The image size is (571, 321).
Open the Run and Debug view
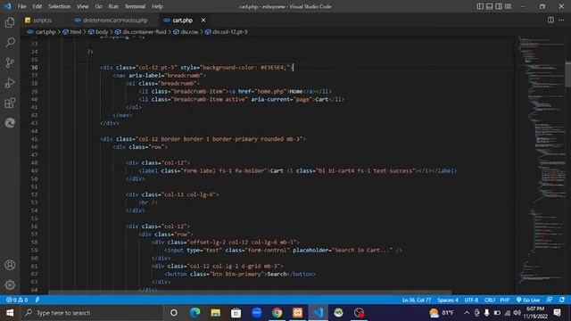tap(10, 83)
